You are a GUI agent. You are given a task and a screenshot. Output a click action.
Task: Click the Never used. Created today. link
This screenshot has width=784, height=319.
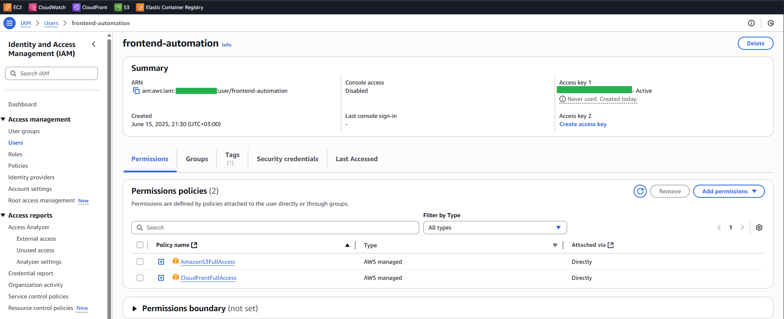tap(602, 99)
